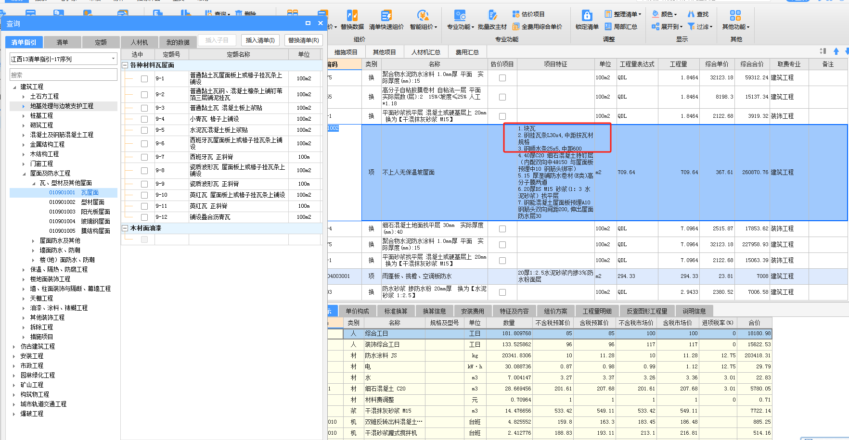
Task: Open the 单价构成 bottom tab
Action: [357, 311]
